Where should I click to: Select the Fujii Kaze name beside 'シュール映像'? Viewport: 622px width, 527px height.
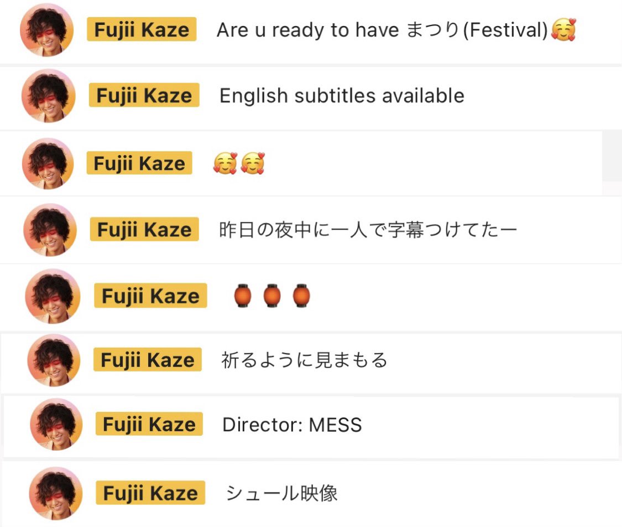pyautogui.click(x=150, y=493)
